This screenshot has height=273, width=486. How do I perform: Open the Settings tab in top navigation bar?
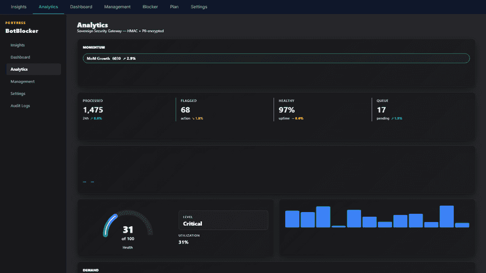pos(199,7)
